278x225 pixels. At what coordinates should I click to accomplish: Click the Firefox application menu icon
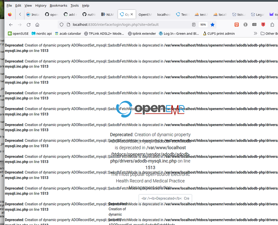click(x=10, y=14)
